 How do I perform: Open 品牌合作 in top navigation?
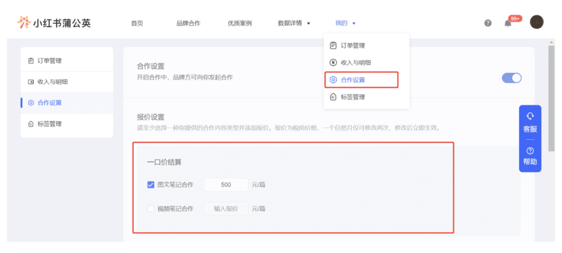tap(188, 23)
